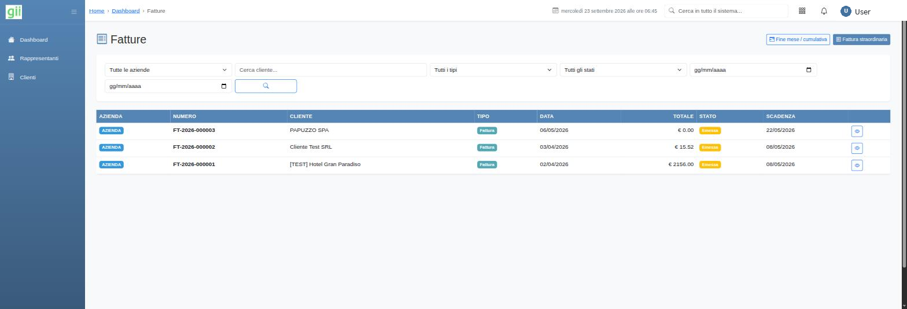
Task: Open calendar picker of second date field
Action: pos(224,86)
